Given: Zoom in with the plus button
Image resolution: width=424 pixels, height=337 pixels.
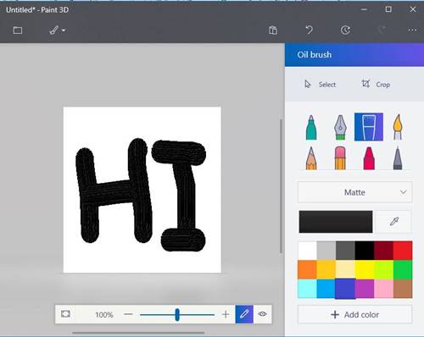Looking at the screenshot, I should [x=226, y=314].
